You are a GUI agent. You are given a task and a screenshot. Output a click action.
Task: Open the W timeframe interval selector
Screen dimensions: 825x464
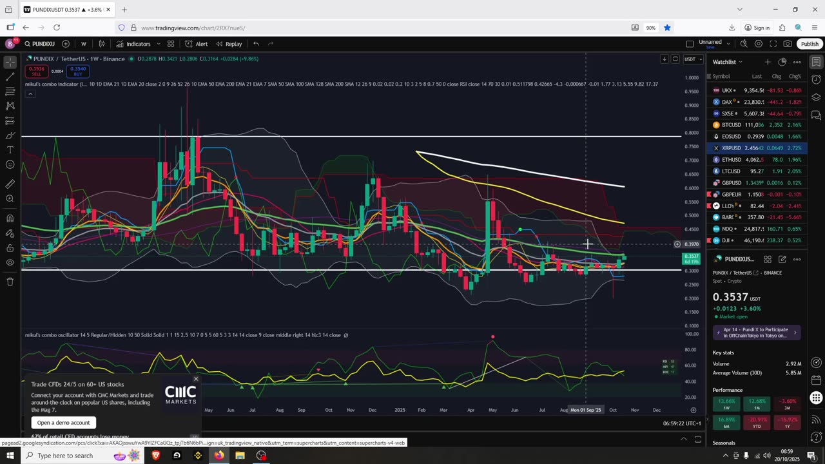pyautogui.click(x=84, y=44)
